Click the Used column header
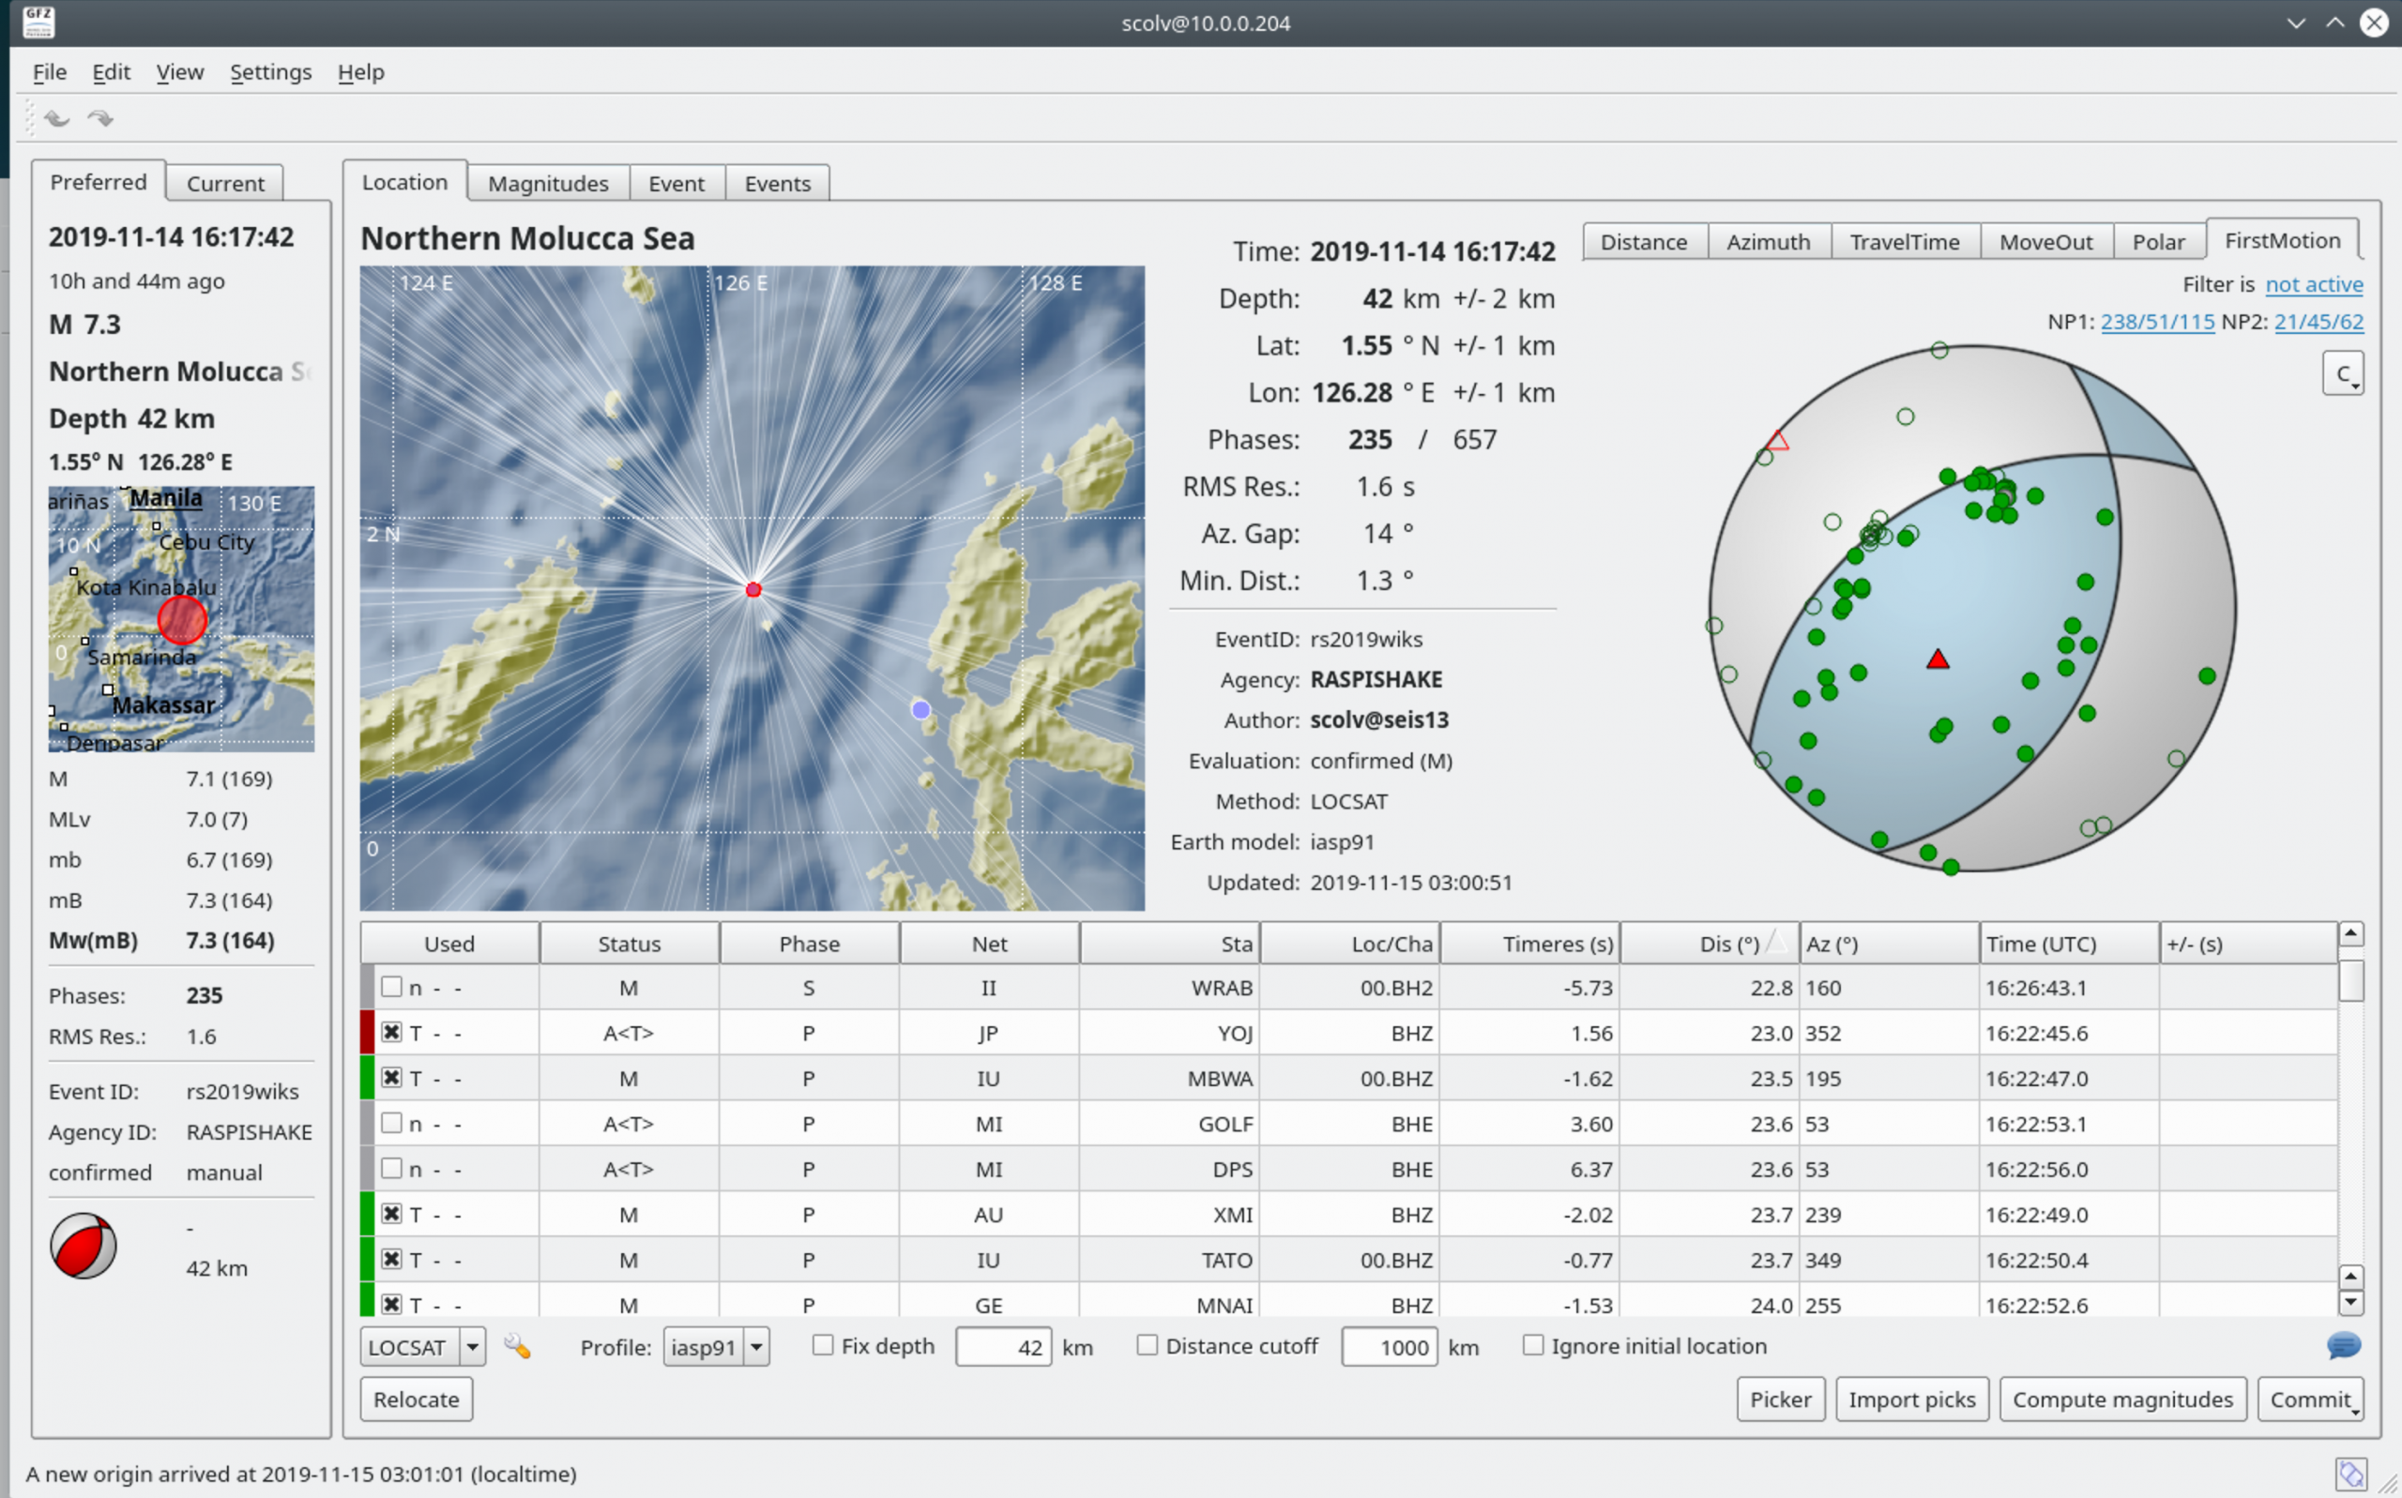This screenshot has height=1498, width=2402. tap(448, 945)
